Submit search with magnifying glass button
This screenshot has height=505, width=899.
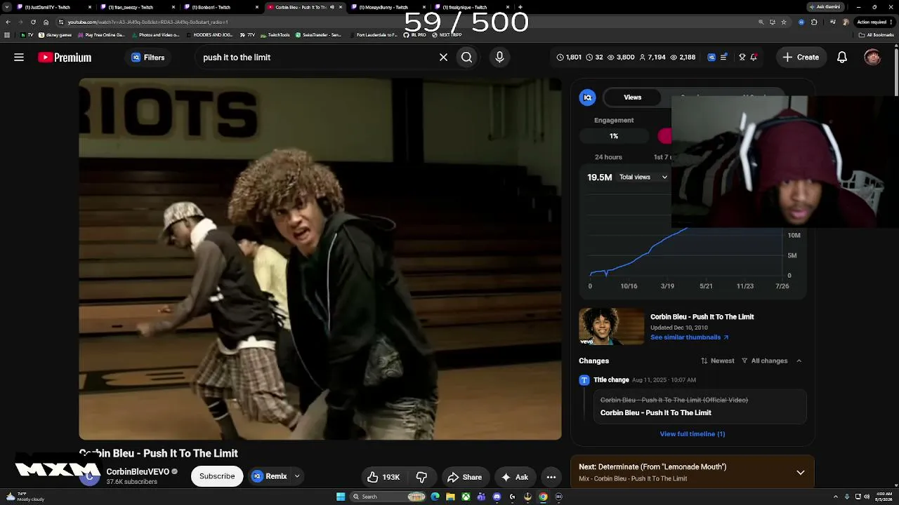click(x=466, y=58)
